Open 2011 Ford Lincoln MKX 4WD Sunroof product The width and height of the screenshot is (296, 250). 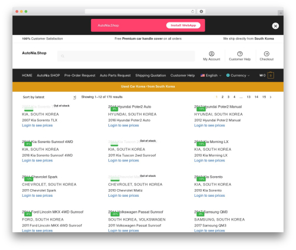tap(52, 225)
